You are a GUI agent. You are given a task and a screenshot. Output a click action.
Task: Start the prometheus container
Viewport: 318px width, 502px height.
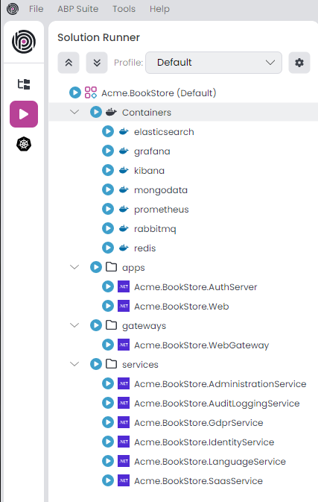(x=108, y=209)
